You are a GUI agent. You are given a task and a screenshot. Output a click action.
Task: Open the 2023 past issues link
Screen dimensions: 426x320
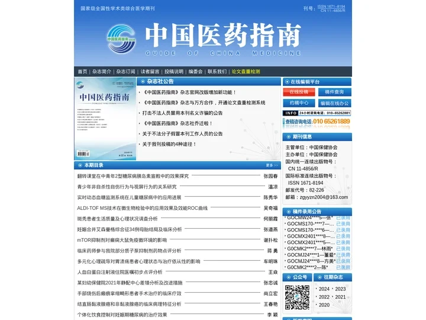(340, 289)
